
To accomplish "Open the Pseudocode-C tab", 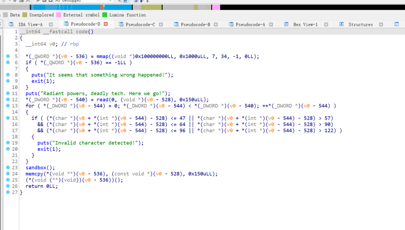I will click(x=140, y=25).
